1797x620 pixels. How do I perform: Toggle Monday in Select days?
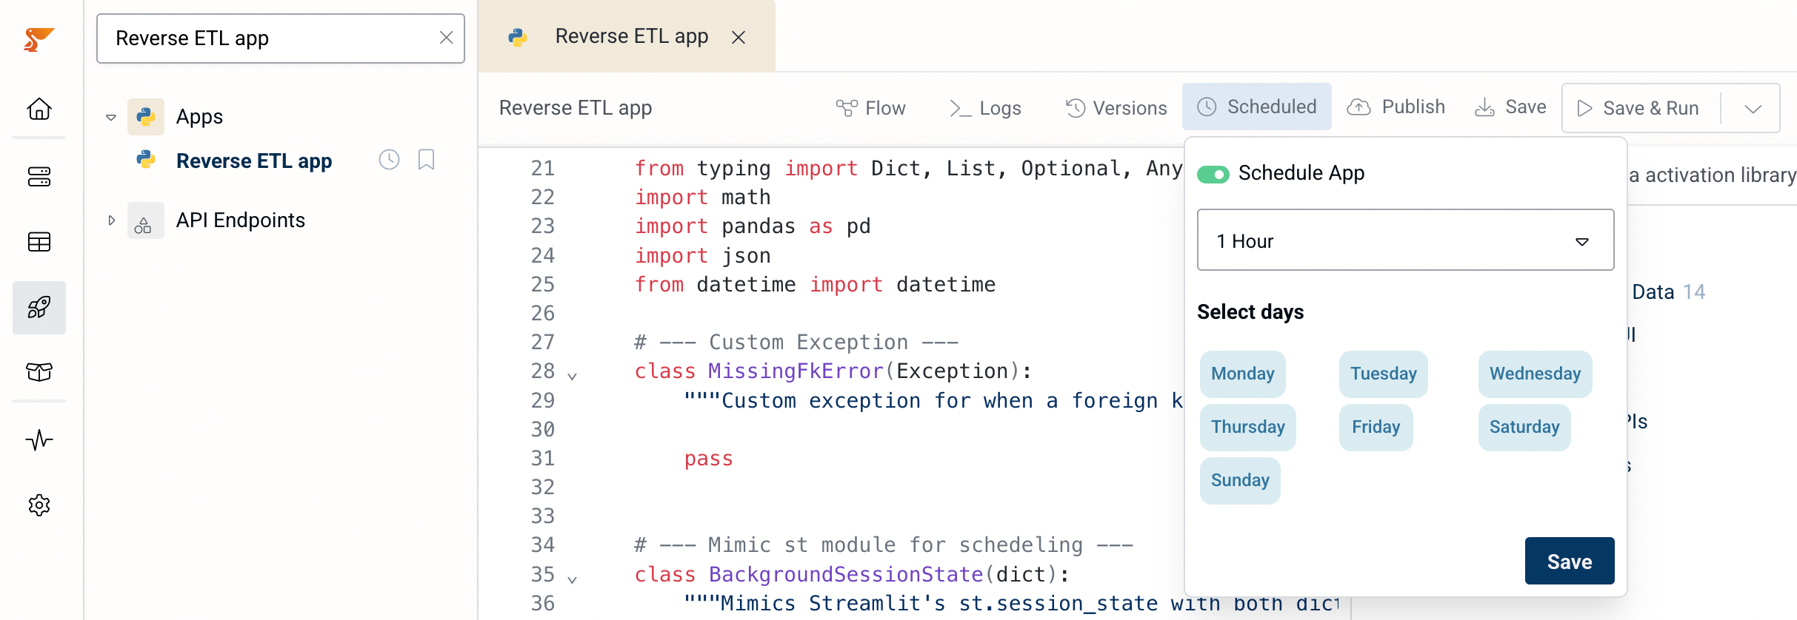1243,374
